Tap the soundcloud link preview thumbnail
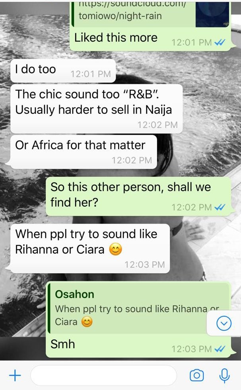241x390 pixels. click(212, 14)
